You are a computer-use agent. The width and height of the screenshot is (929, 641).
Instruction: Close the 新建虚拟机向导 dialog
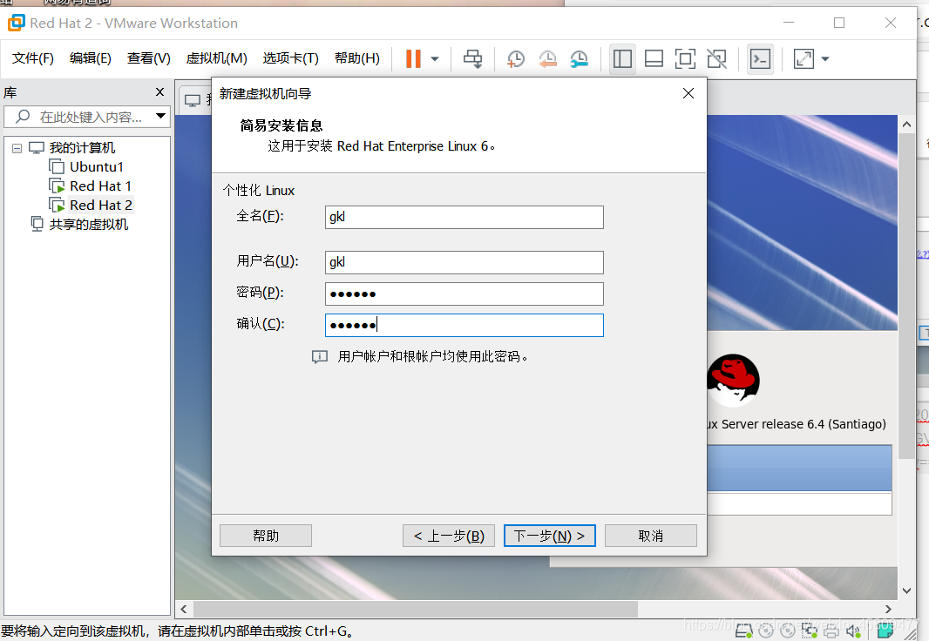(x=688, y=93)
